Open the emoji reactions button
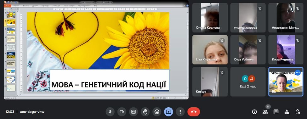The image size is (307, 119). pos(157,112)
